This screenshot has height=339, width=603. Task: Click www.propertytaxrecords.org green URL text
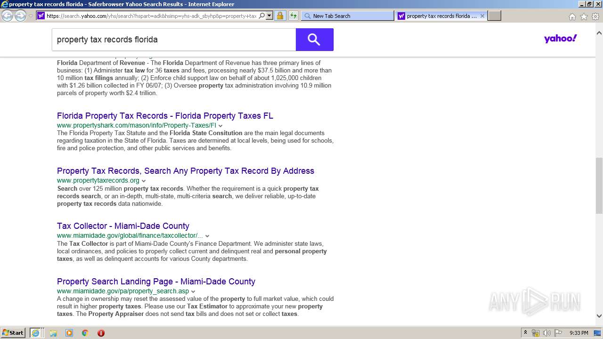pyautogui.click(x=98, y=180)
